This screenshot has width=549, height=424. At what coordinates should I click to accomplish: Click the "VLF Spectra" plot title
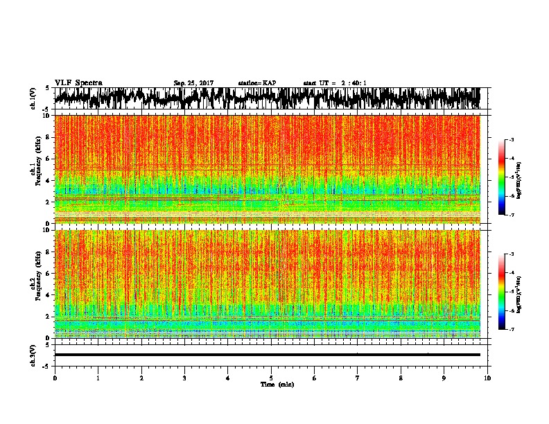pos(78,82)
